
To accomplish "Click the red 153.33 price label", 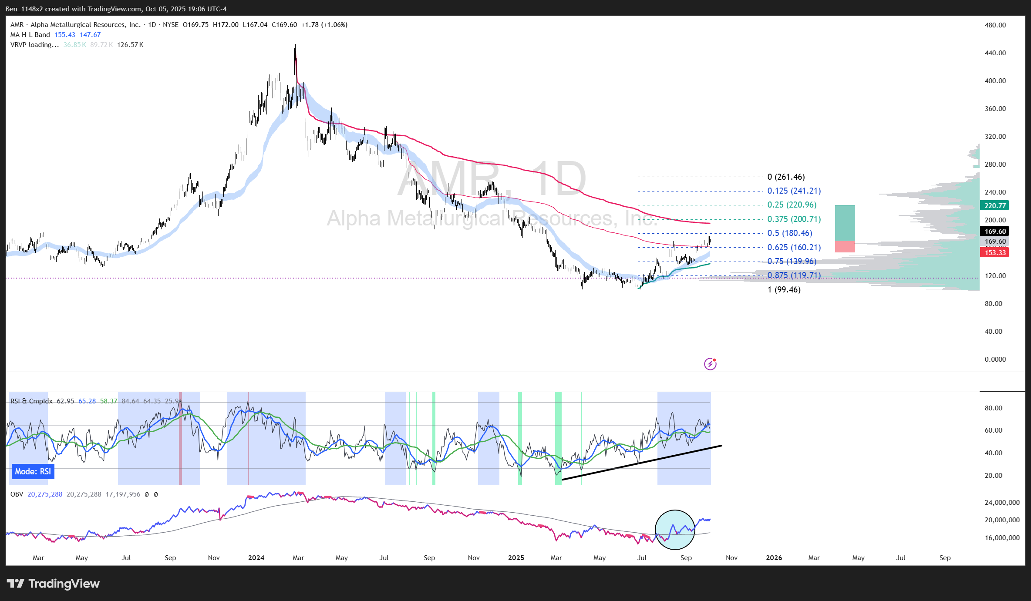I will 995,253.
